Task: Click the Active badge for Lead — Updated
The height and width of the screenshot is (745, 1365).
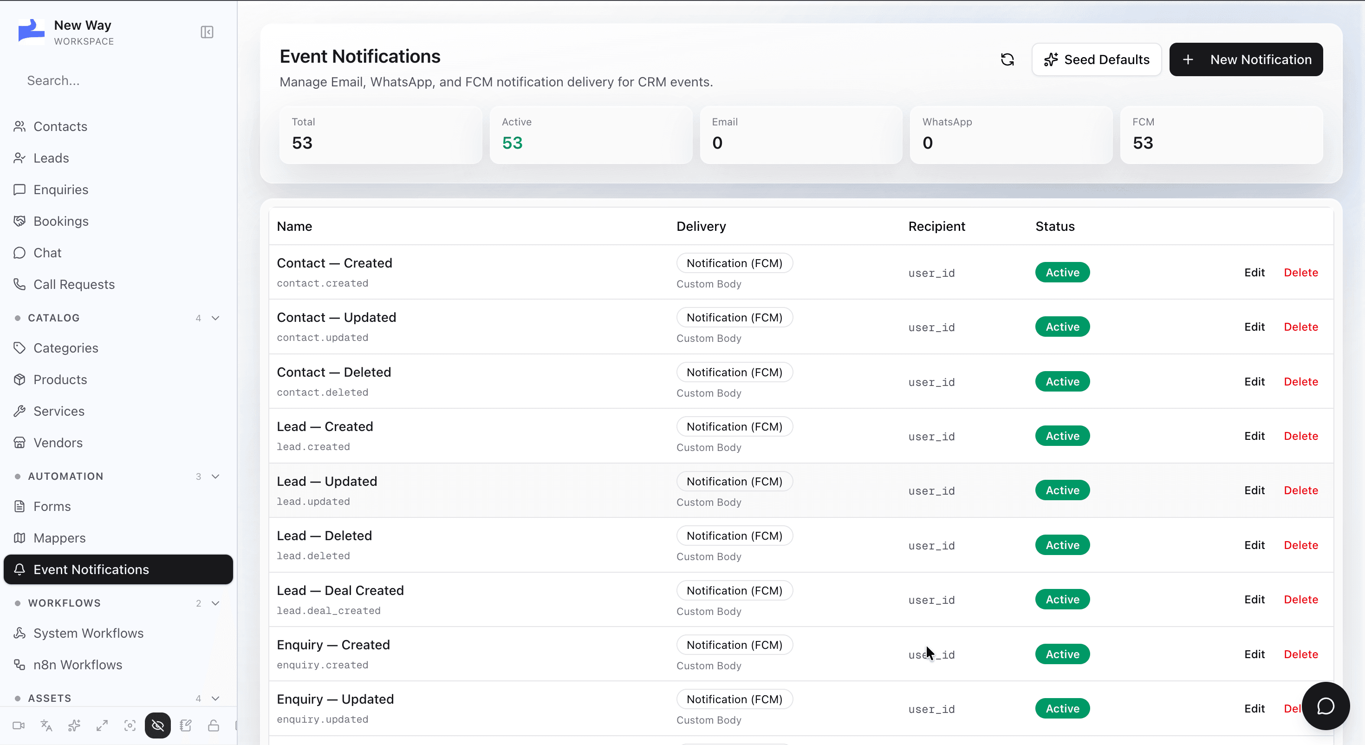Action: pos(1062,490)
